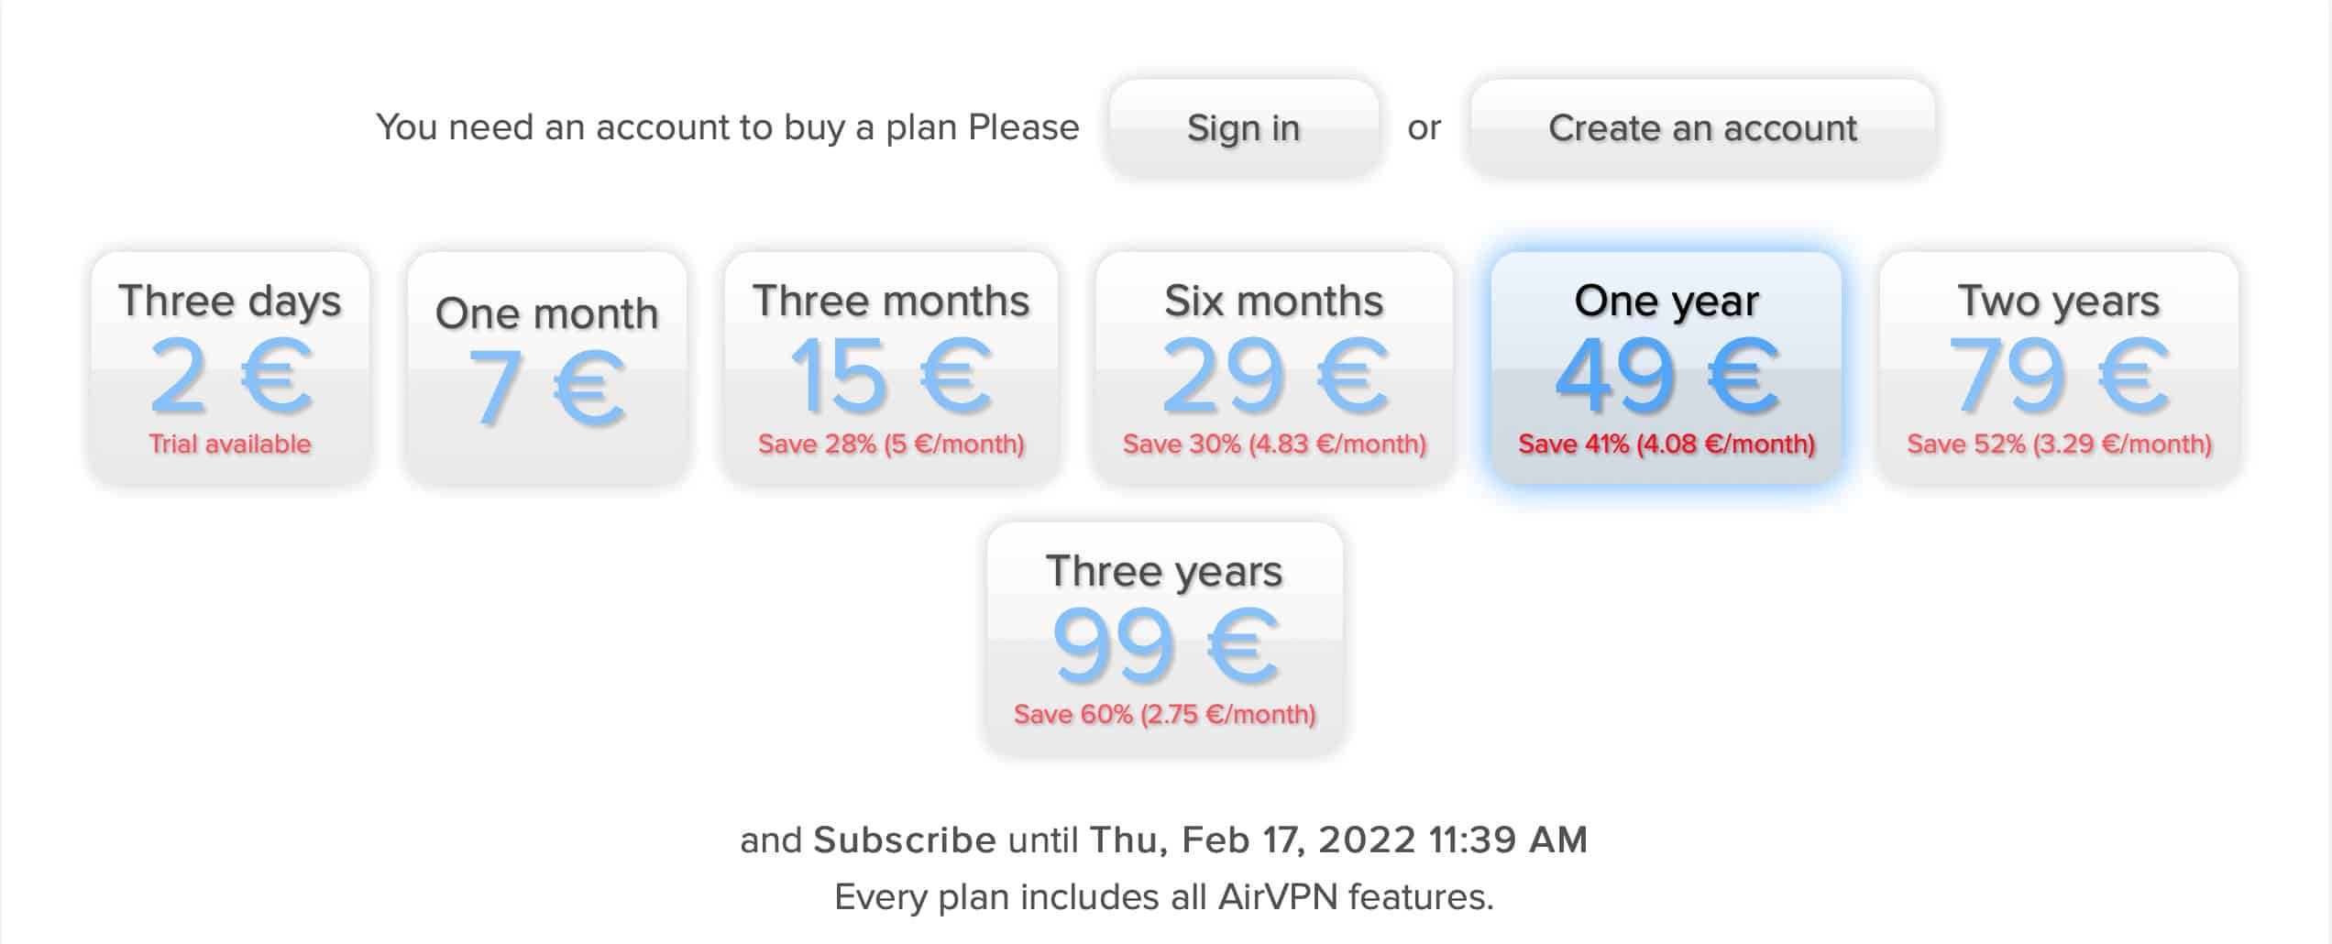Viewport: 2332px width, 944px height.
Task: Click the 7 € price
Action: click(x=547, y=389)
